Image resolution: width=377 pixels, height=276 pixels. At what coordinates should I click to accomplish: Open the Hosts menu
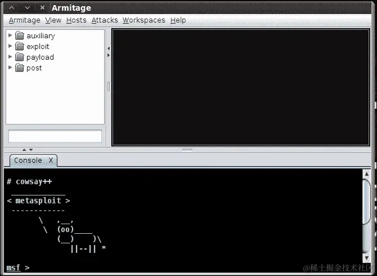pos(76,20)
